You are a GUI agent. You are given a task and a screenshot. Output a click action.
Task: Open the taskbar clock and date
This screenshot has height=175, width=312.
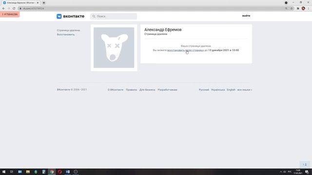pyautogui.click(x=298, y=172)
